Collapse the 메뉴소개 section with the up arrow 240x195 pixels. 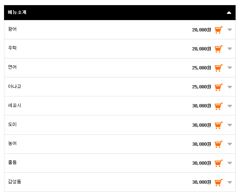pos(229,13)
